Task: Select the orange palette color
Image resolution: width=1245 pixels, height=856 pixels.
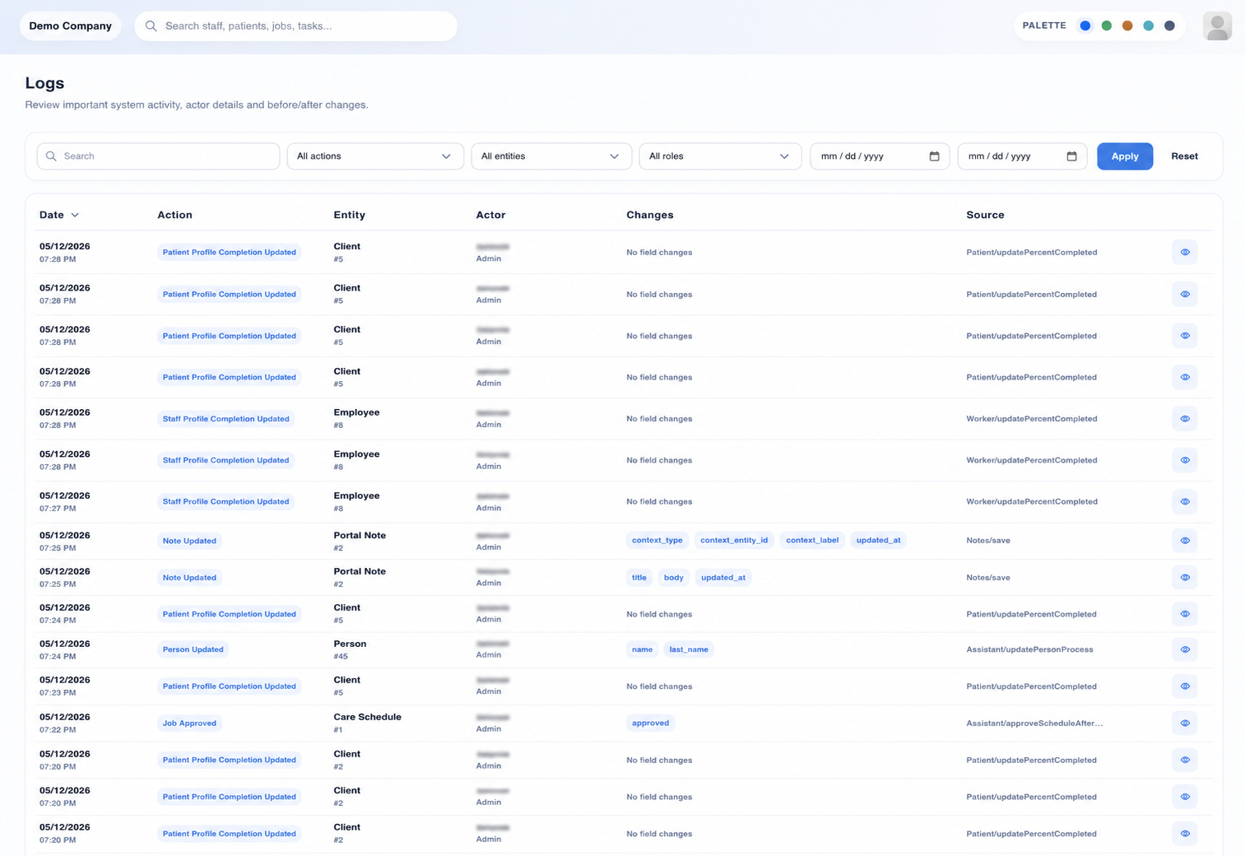Action: 1127,26
